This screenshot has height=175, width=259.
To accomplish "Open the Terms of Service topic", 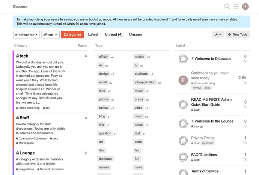I will 205,171.
